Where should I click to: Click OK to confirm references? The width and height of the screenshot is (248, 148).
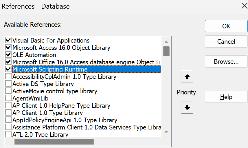point(226,26)
